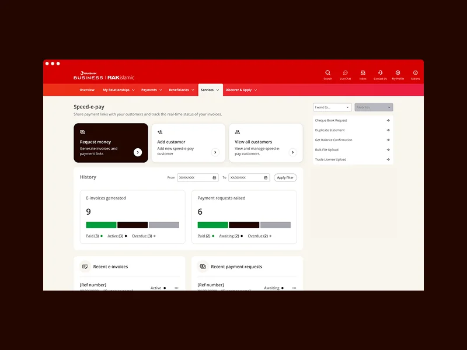
Task: Open the Request money card
Action: coord(111,143)
